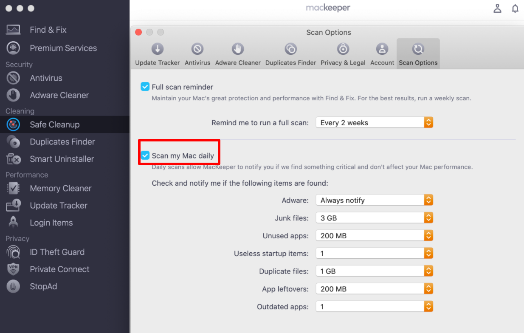
Task: Go to Find & Fix in sidebar
Action: pos(48,30)
